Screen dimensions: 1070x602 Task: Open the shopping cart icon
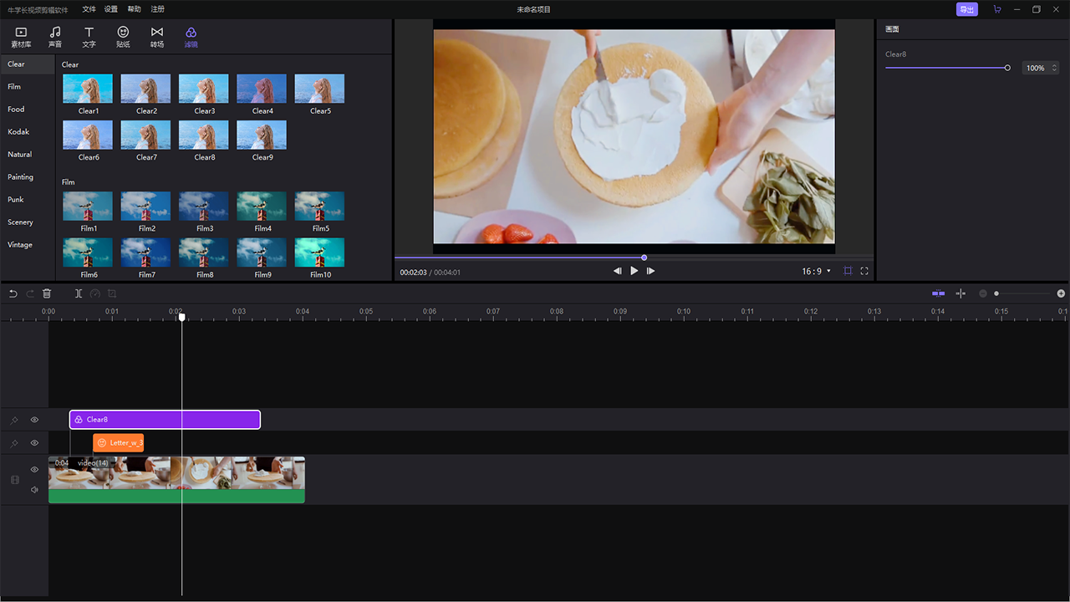pyautogui.click(x=996, y=9)
